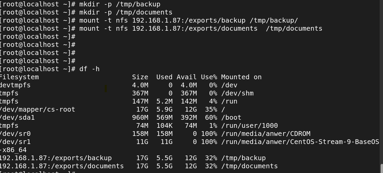The image size is (383, 173).
Task: Click the /run/media/anwer/CDROM mount path
Action: (x=266, y=134)
